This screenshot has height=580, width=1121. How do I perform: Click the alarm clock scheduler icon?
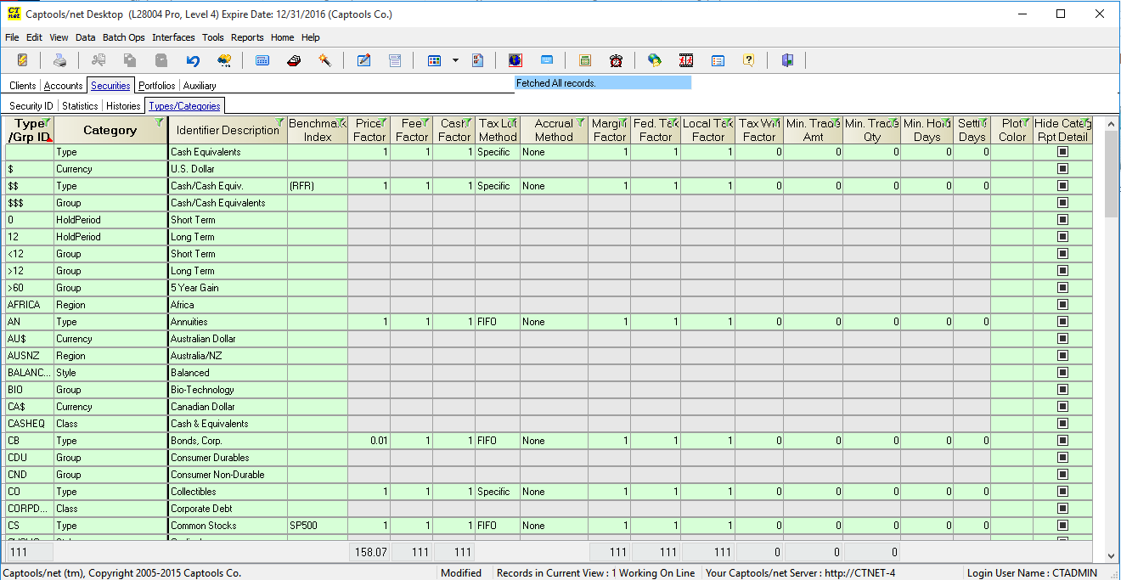(x=615, y=59)
